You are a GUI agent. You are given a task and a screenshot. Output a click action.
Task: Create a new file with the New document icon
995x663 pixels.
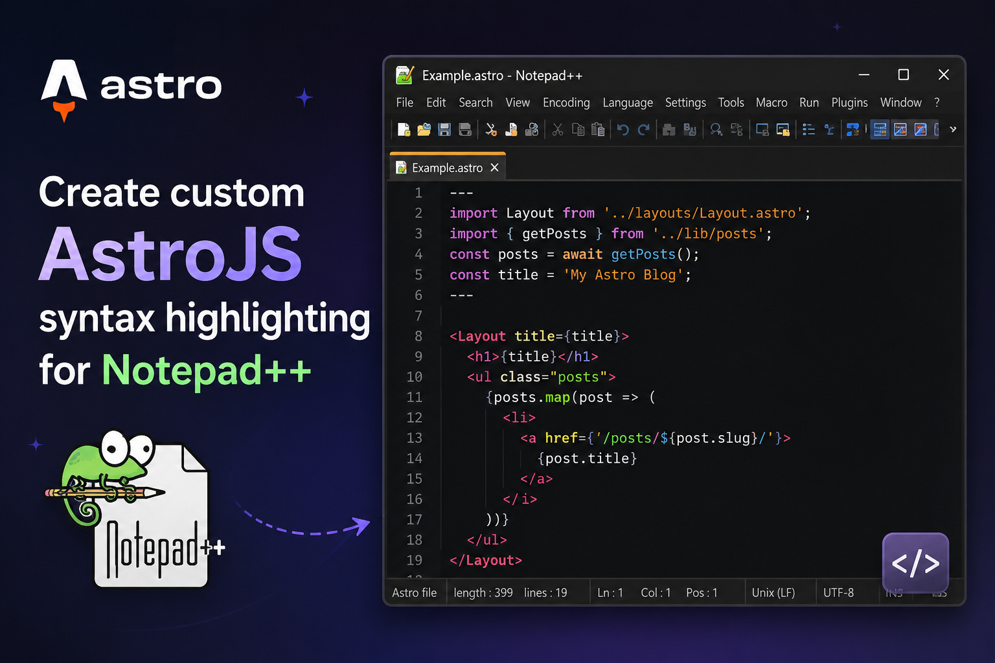pyautogui.click(x=404, y=129)
